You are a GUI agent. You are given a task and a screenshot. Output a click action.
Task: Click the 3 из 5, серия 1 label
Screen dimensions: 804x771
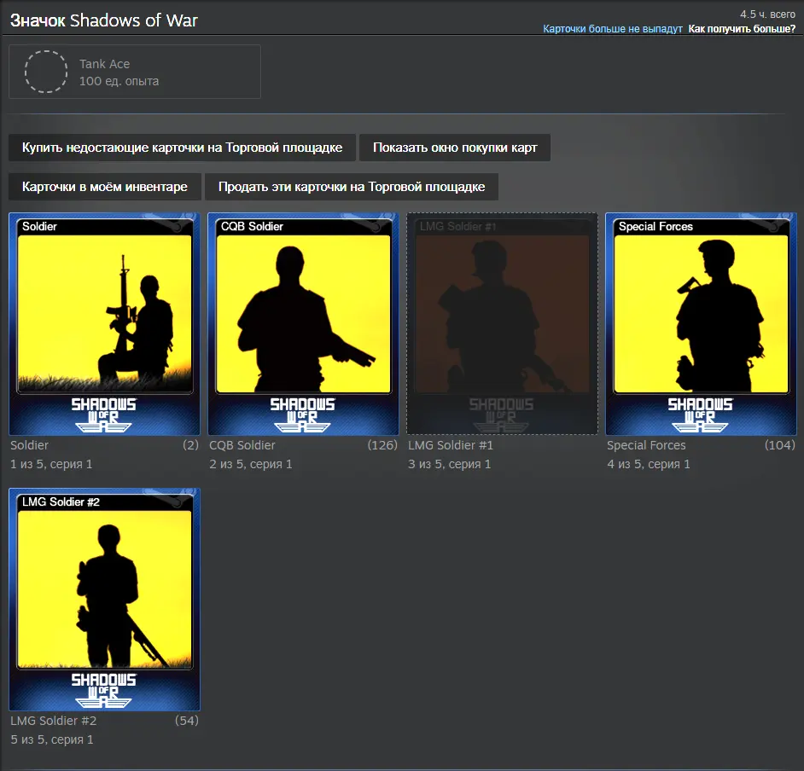(450, 464)
